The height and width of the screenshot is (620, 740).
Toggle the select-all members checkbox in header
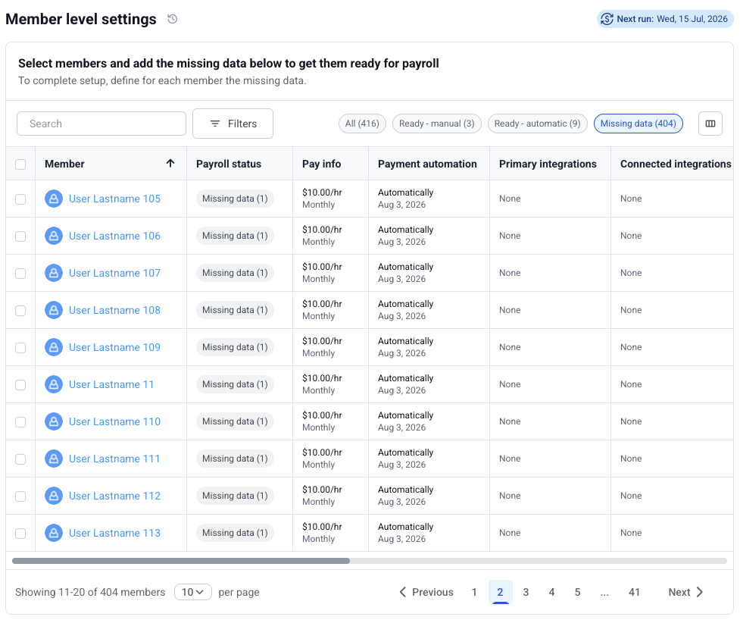point(20,164)
